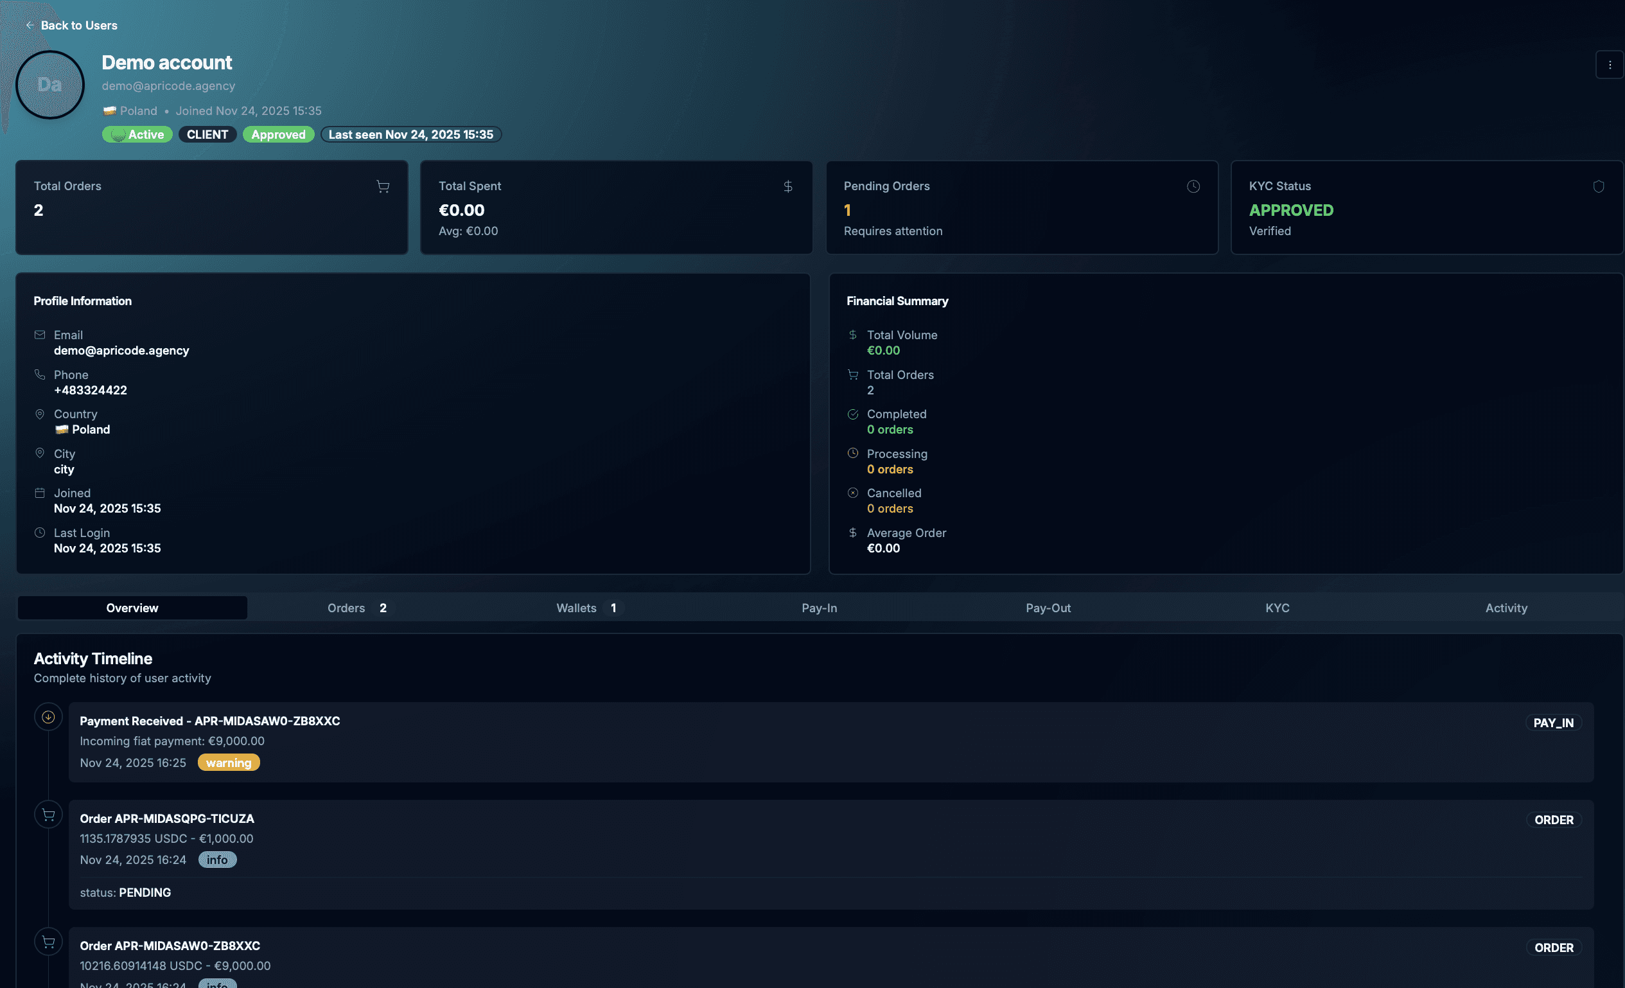
Task: Click the shopping cart icon on Total Orders card
Action: [x=384, y=187]
